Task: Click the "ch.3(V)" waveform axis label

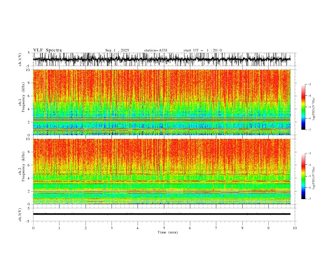Action: pyautogui.click(x=20, y=215)
